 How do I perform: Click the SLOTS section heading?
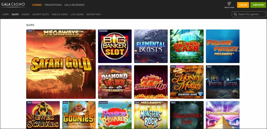30,25
